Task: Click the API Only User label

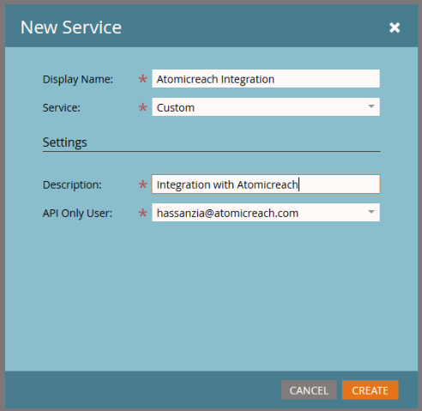Action: coord(77,213)
